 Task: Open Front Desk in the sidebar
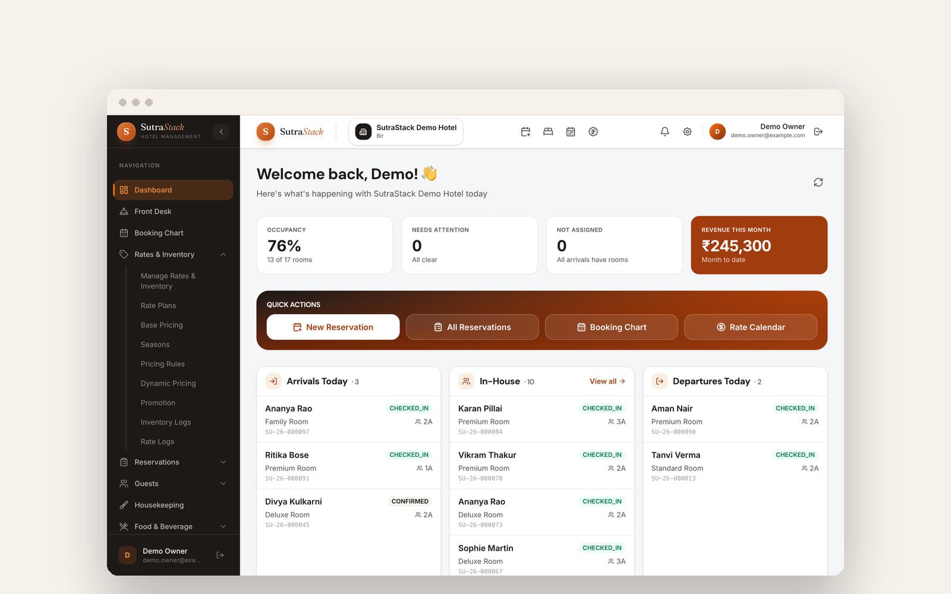(173, 211)
